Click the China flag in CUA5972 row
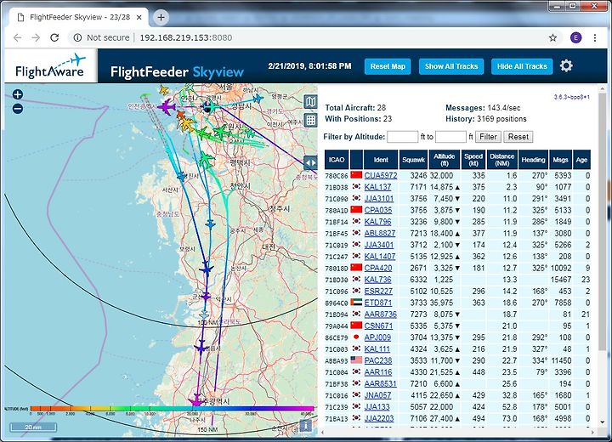612x442 pixels. 356,175
